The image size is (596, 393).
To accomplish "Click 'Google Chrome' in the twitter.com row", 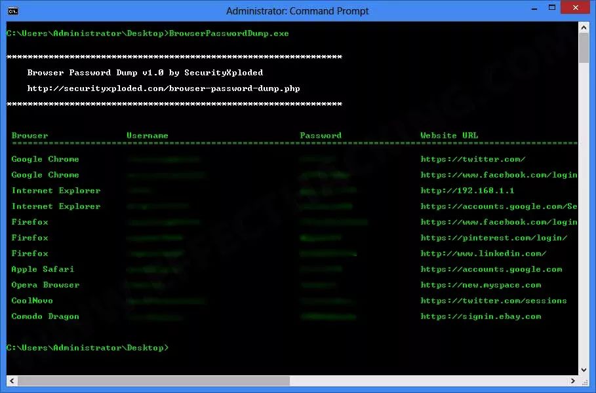I will point(45,159).
